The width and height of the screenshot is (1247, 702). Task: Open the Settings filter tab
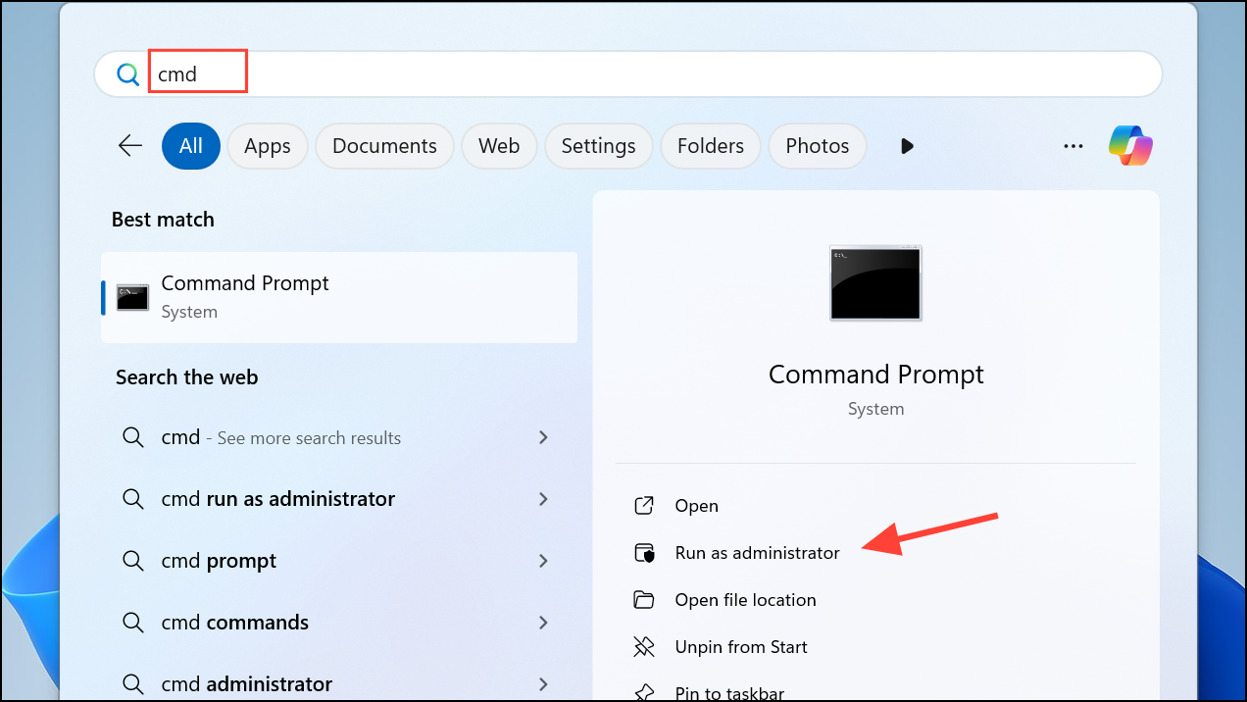click(x=598, y=146)
